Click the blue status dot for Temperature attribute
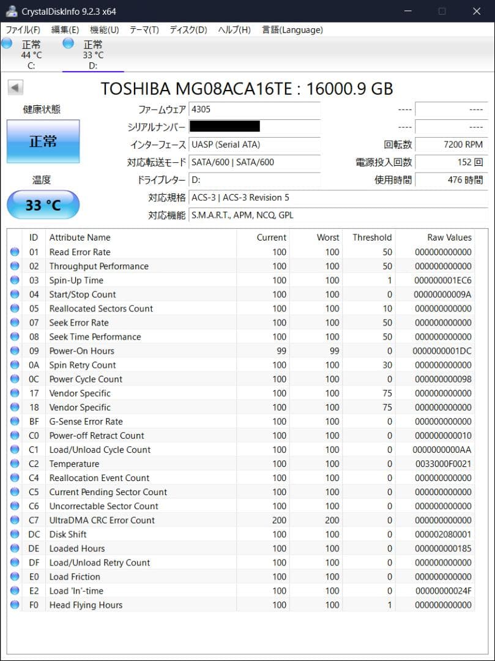The height and width of the screenshot is (661, 495). click(14, 463)
